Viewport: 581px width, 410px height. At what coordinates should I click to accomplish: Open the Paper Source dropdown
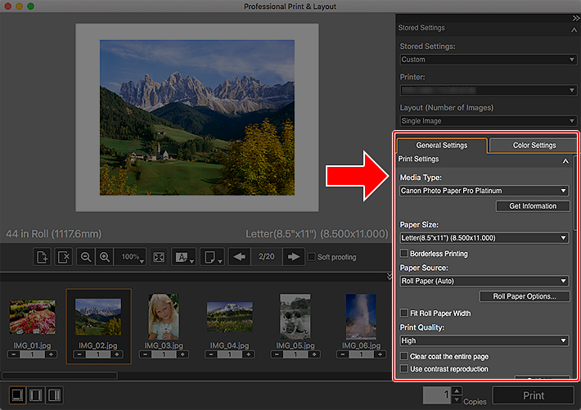pos(484,281)
